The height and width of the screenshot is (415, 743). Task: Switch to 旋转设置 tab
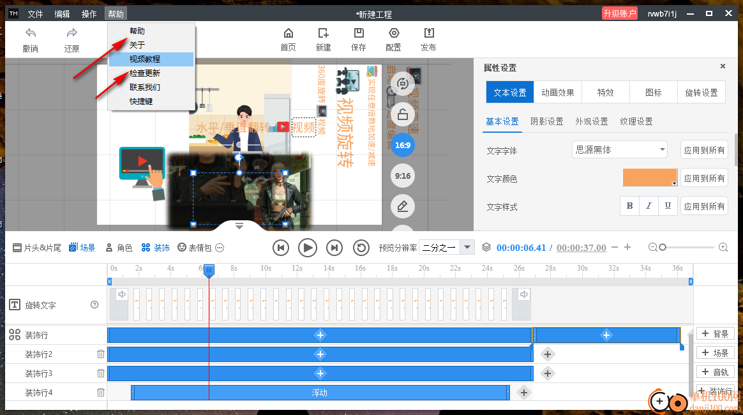click(702, 93)
